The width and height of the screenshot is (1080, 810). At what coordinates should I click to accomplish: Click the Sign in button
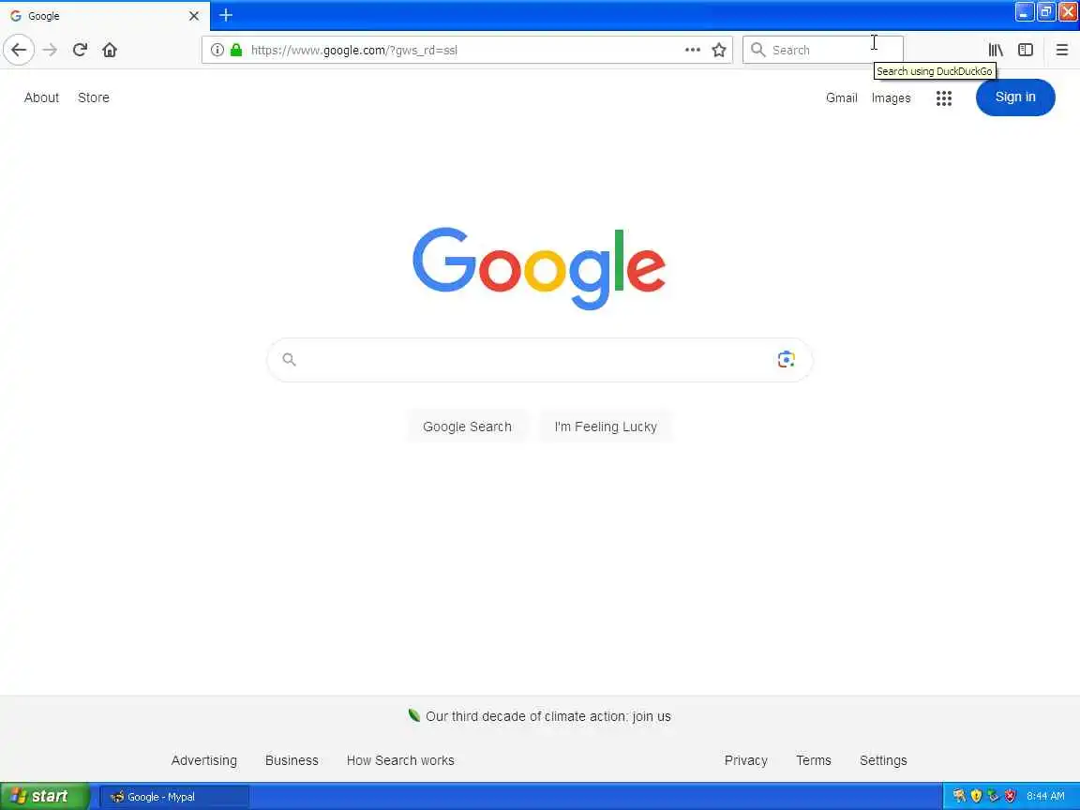click(x=1014, y=97)
